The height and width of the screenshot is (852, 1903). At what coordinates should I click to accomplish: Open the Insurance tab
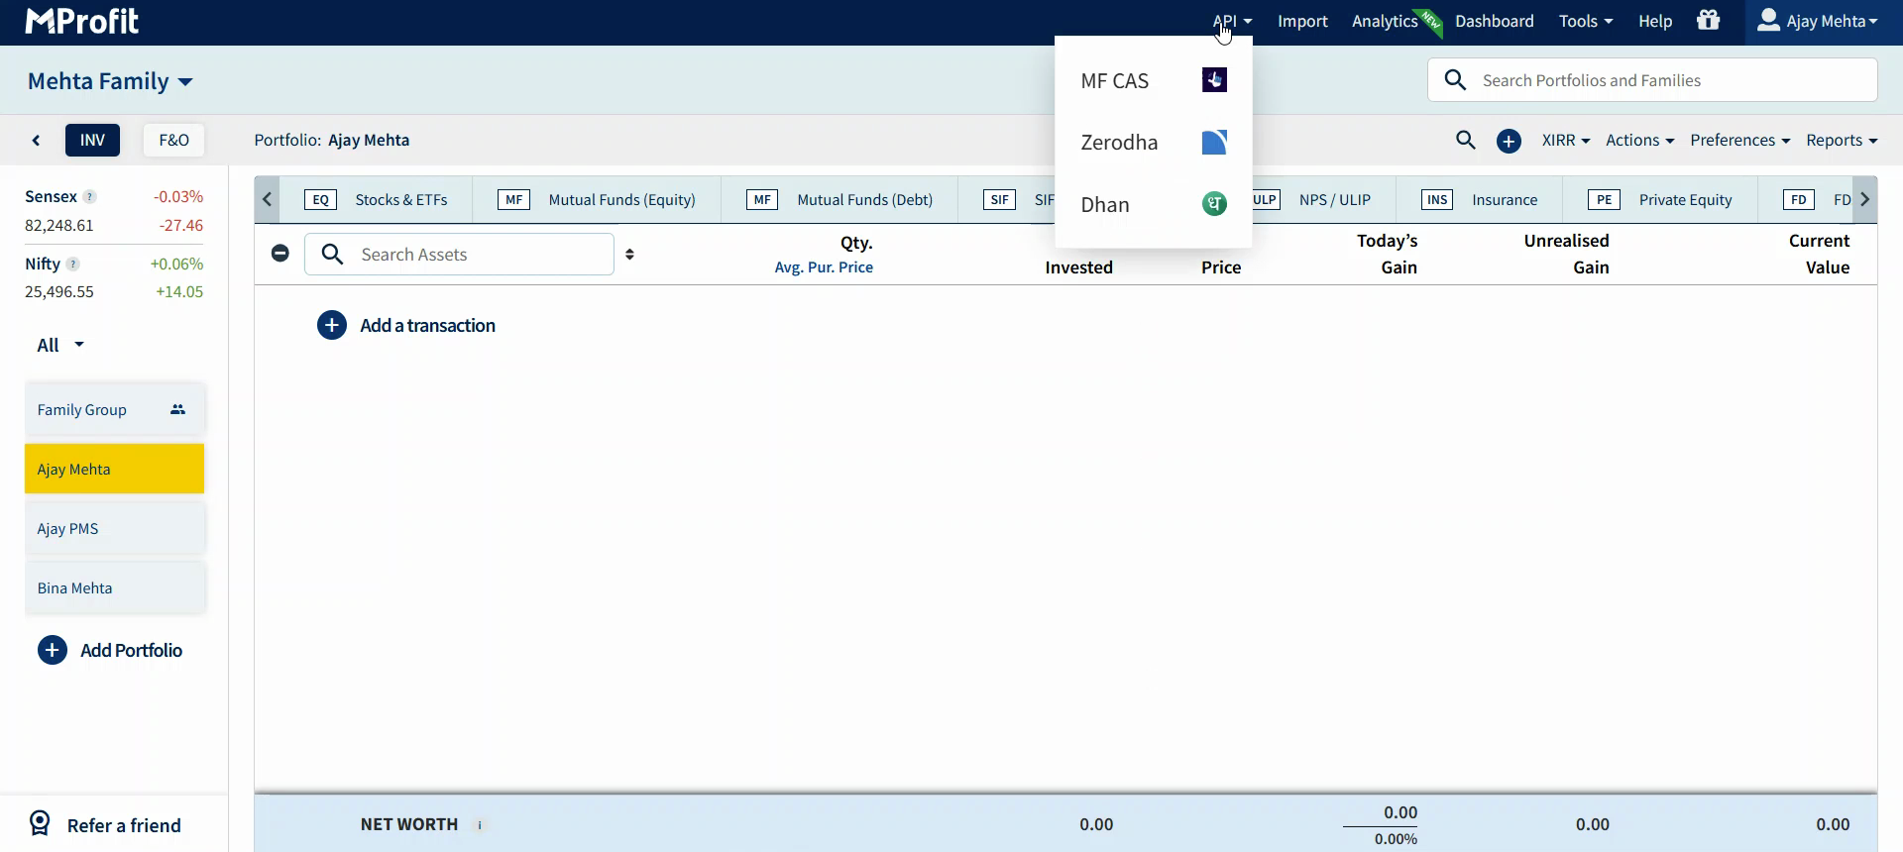click(x=1480, y=200)
